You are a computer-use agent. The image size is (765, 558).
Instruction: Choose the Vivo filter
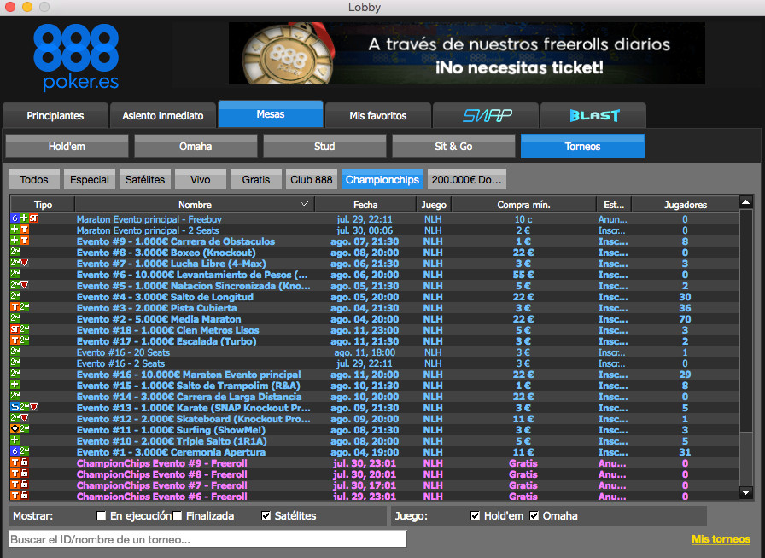201,179
